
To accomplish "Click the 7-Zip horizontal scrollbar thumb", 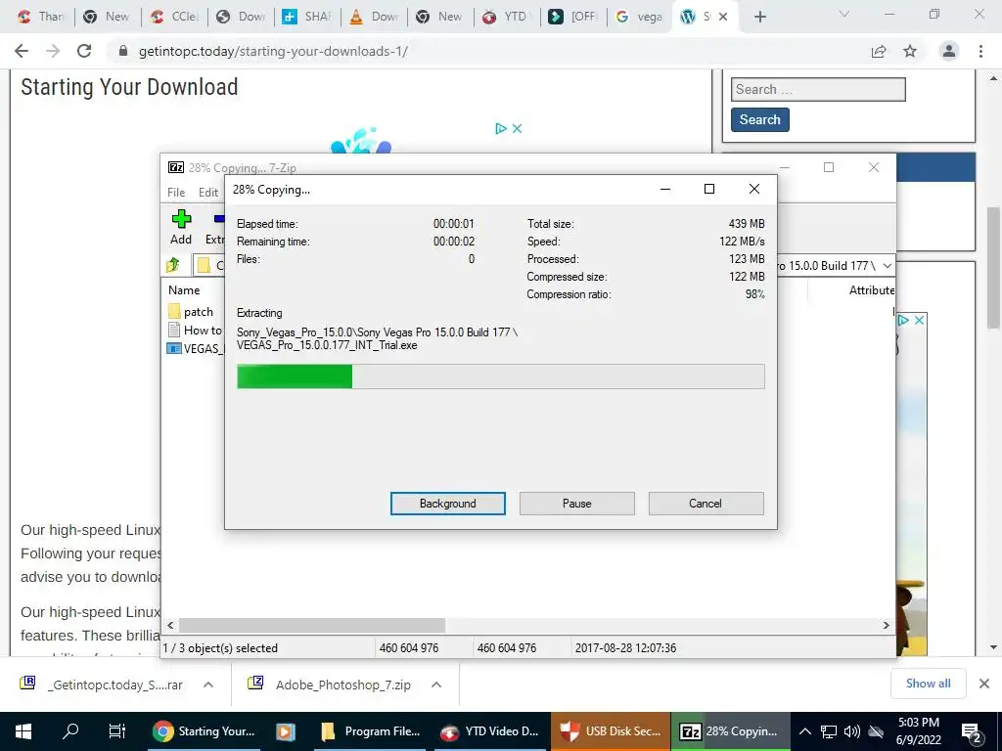I will pos(312,625).
